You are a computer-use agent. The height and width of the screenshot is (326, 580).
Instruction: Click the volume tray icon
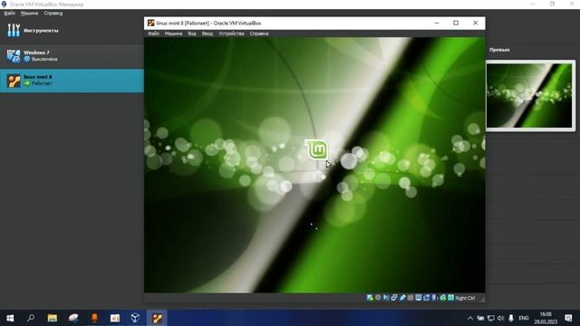point(501,318)
